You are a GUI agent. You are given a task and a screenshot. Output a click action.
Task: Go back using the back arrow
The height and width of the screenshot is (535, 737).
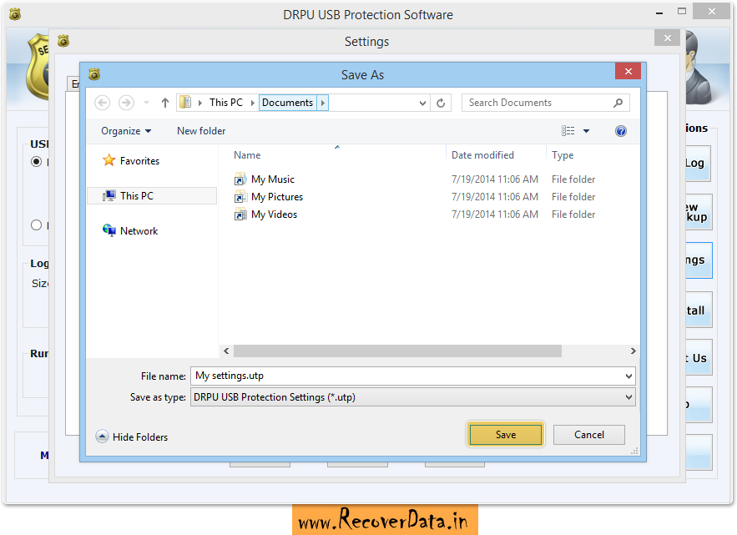click(103, 103)
